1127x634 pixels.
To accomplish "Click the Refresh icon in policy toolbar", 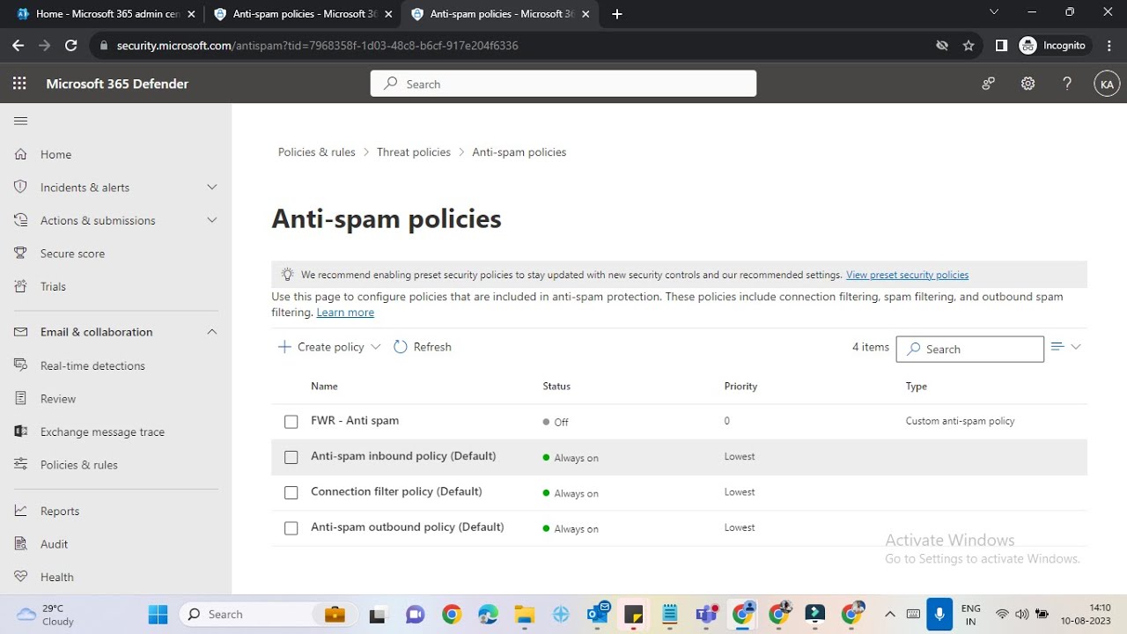I will pos(401,347).
